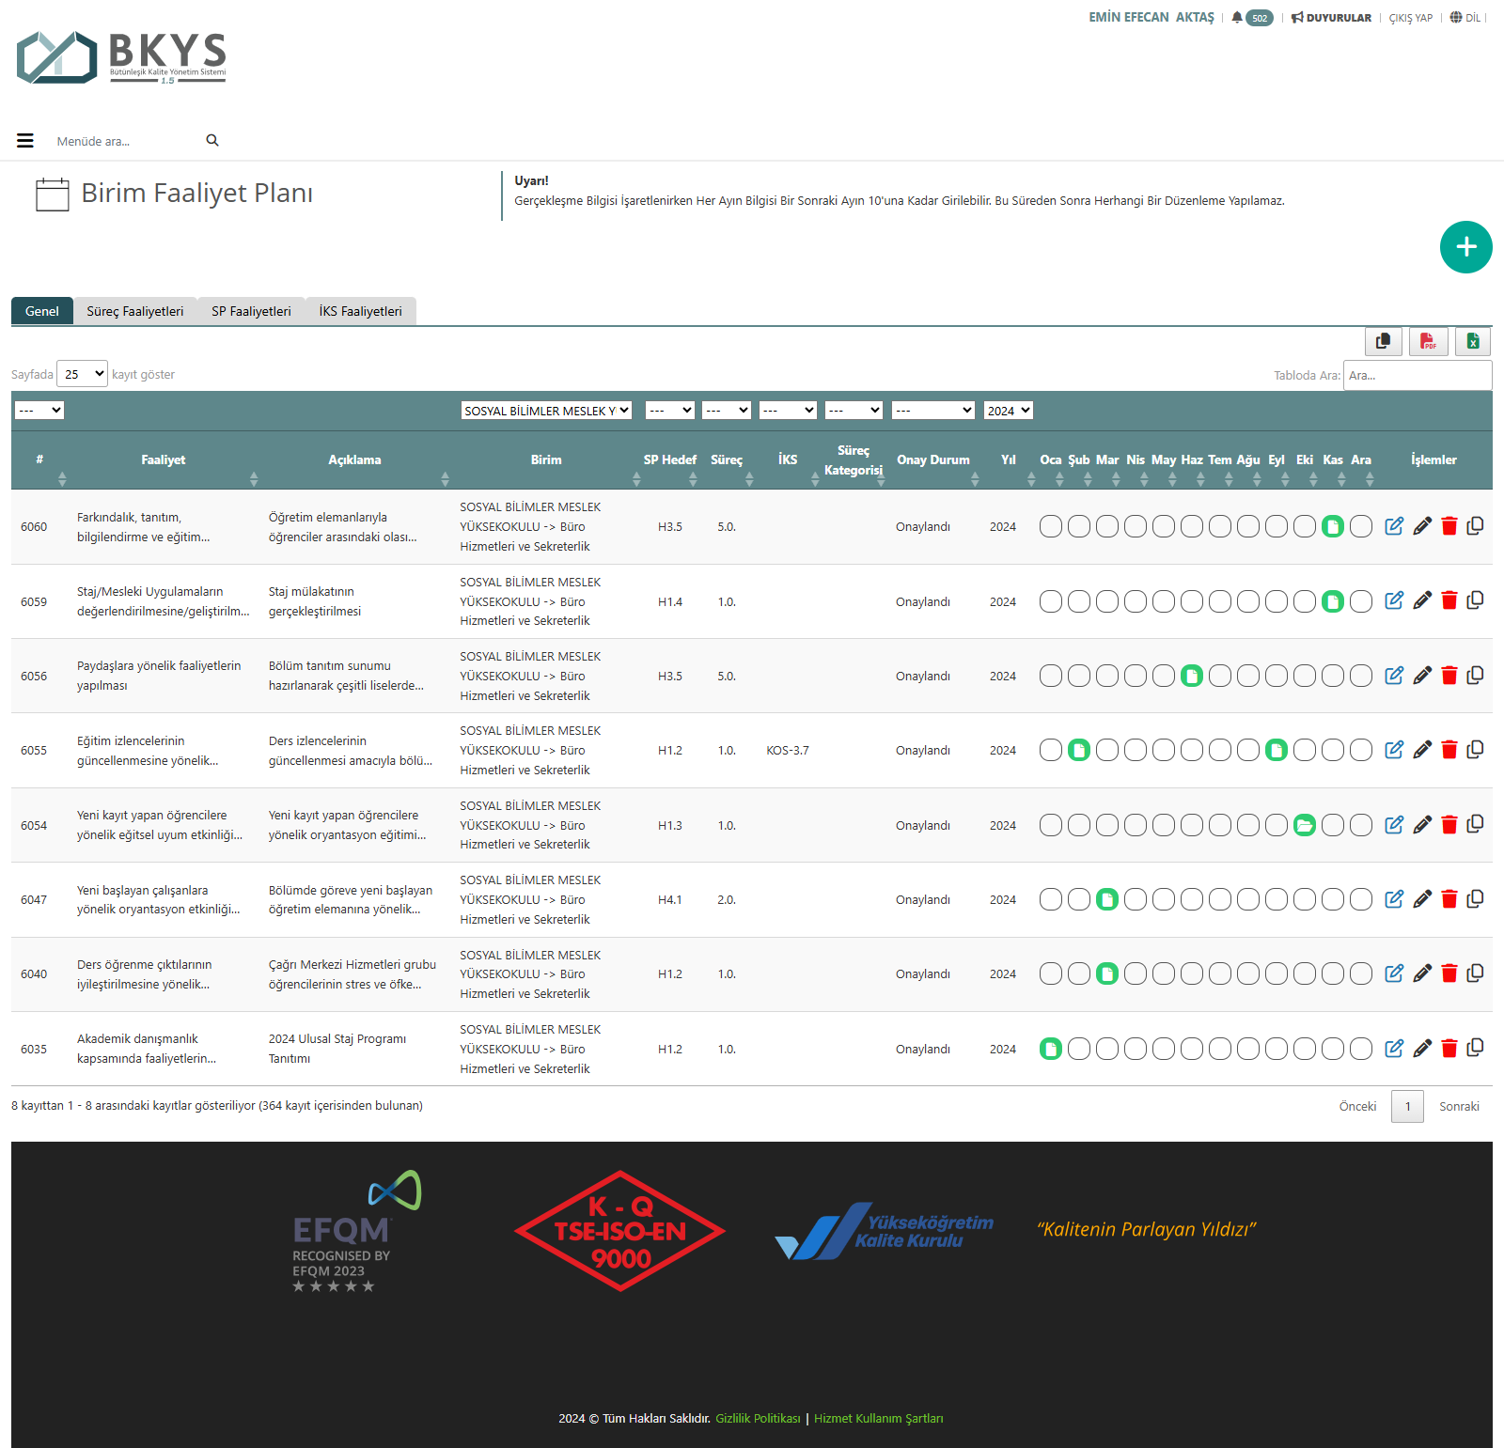Toggle January circle for activity 6060
This screenshot has height=1448, width=1504.
[1051, 526]
